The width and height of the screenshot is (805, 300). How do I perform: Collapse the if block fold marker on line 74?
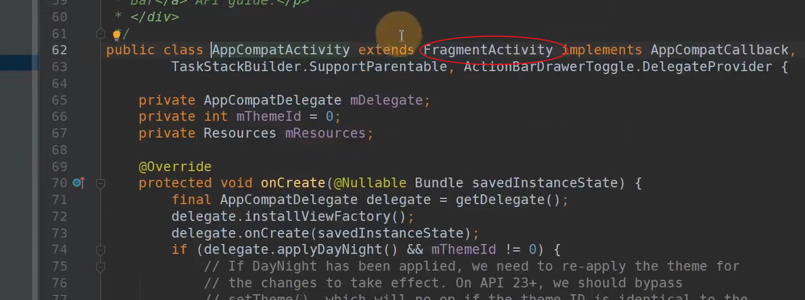click(x=100, y=250)
